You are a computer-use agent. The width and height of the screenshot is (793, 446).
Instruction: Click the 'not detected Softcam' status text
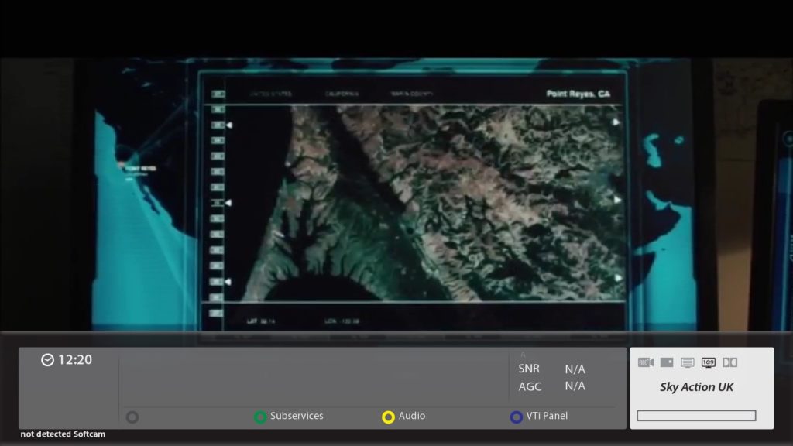click(63, 434)
